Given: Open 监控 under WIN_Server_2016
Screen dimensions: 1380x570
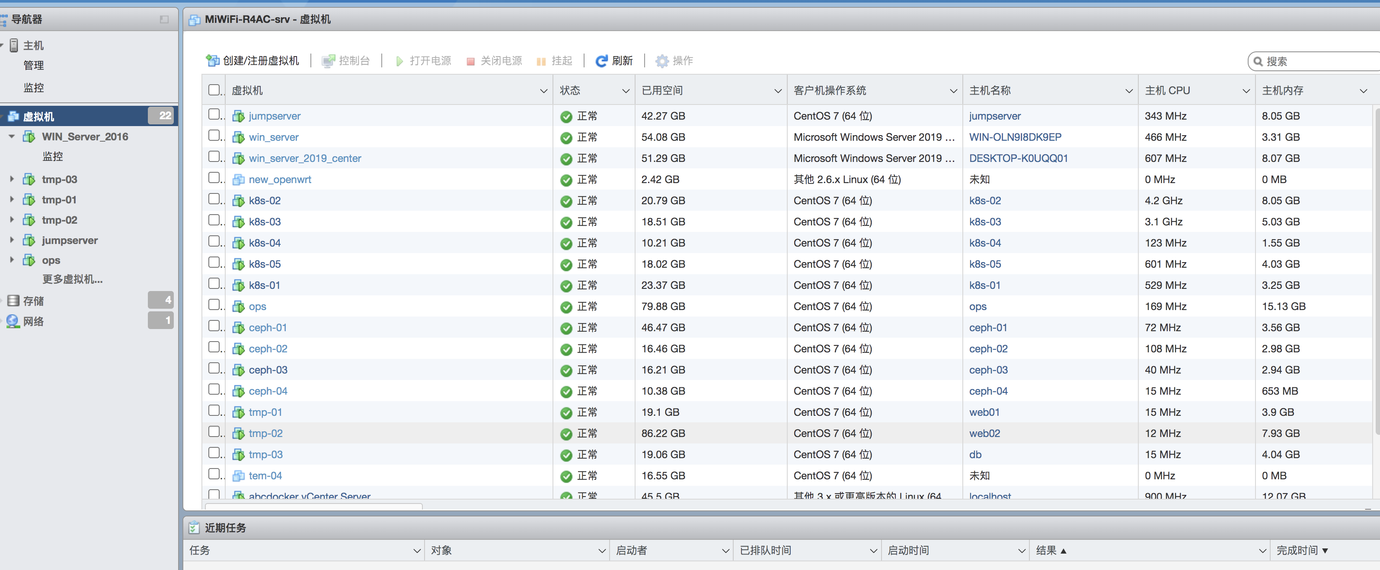Looking at the screenshot, I should point(52,156).
